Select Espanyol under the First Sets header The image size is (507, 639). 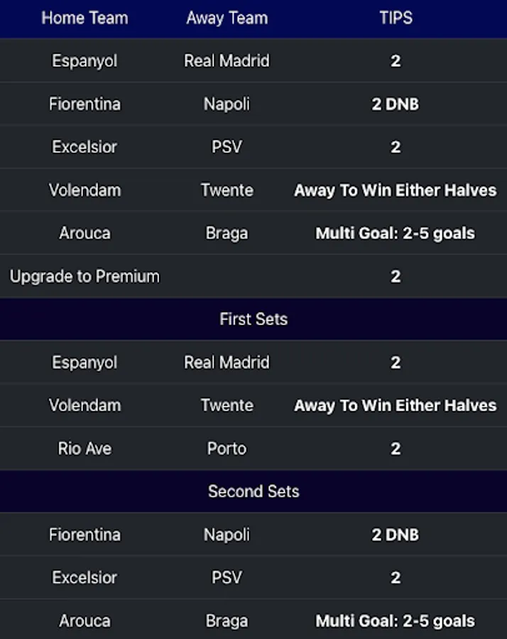[x=84, y=363]
